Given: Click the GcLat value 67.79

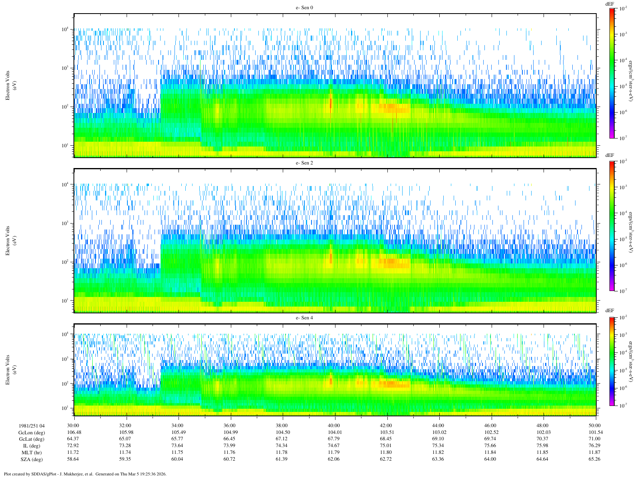Looking at the screenshot, I should pos(334,439).
